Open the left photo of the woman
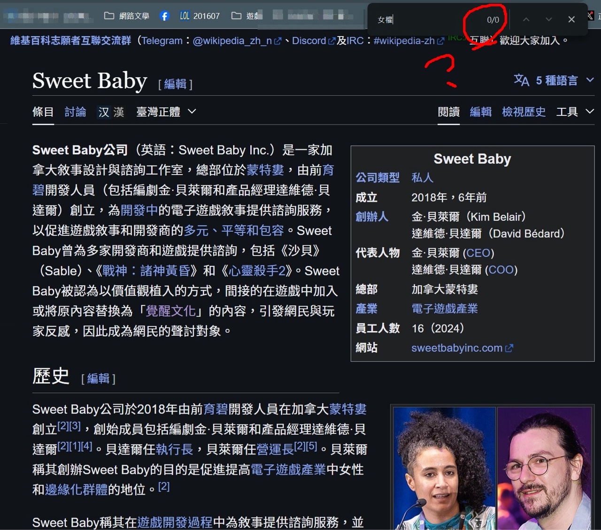Image resolution: width=601 pixels, height=530 pixels. tap(444, 468)
